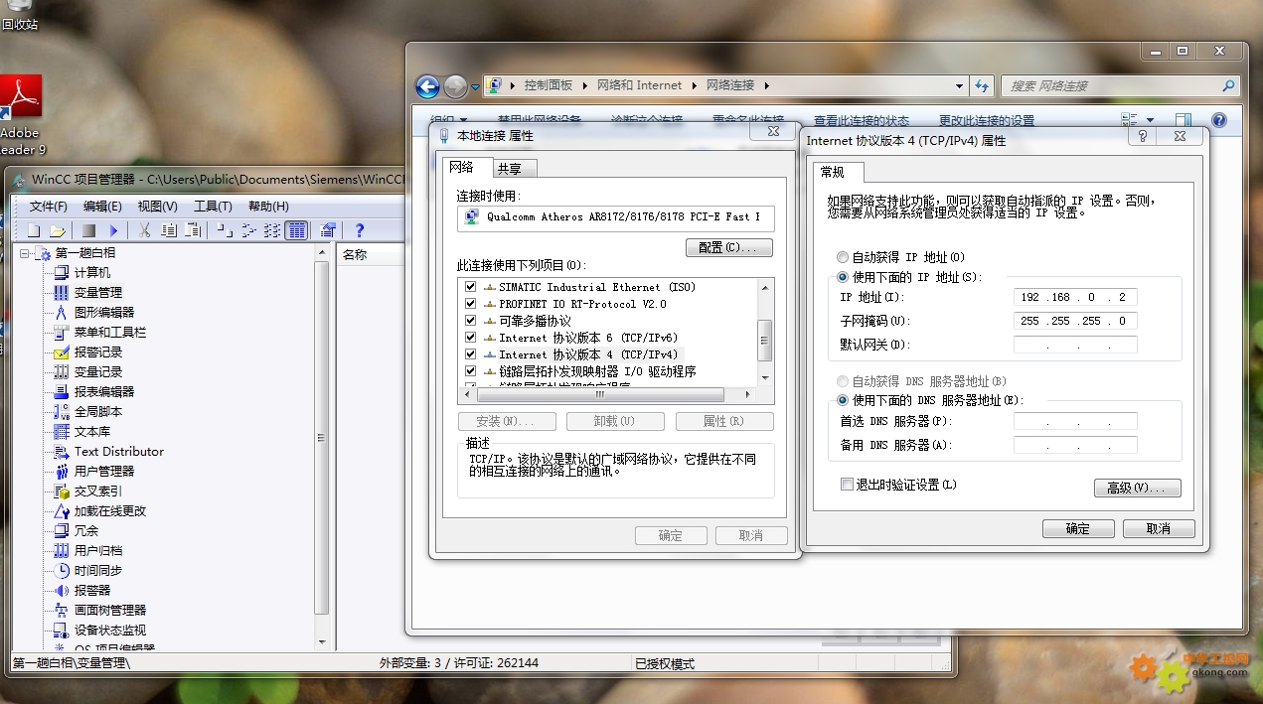Image resolution: width=1263 pixels, height=704 pixels.
Task: Select the 时间同步 clock icon in WinCC tree
Action: [62, 570]
